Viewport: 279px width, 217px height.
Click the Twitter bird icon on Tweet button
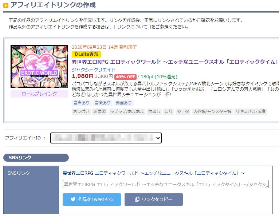point(73,199)
